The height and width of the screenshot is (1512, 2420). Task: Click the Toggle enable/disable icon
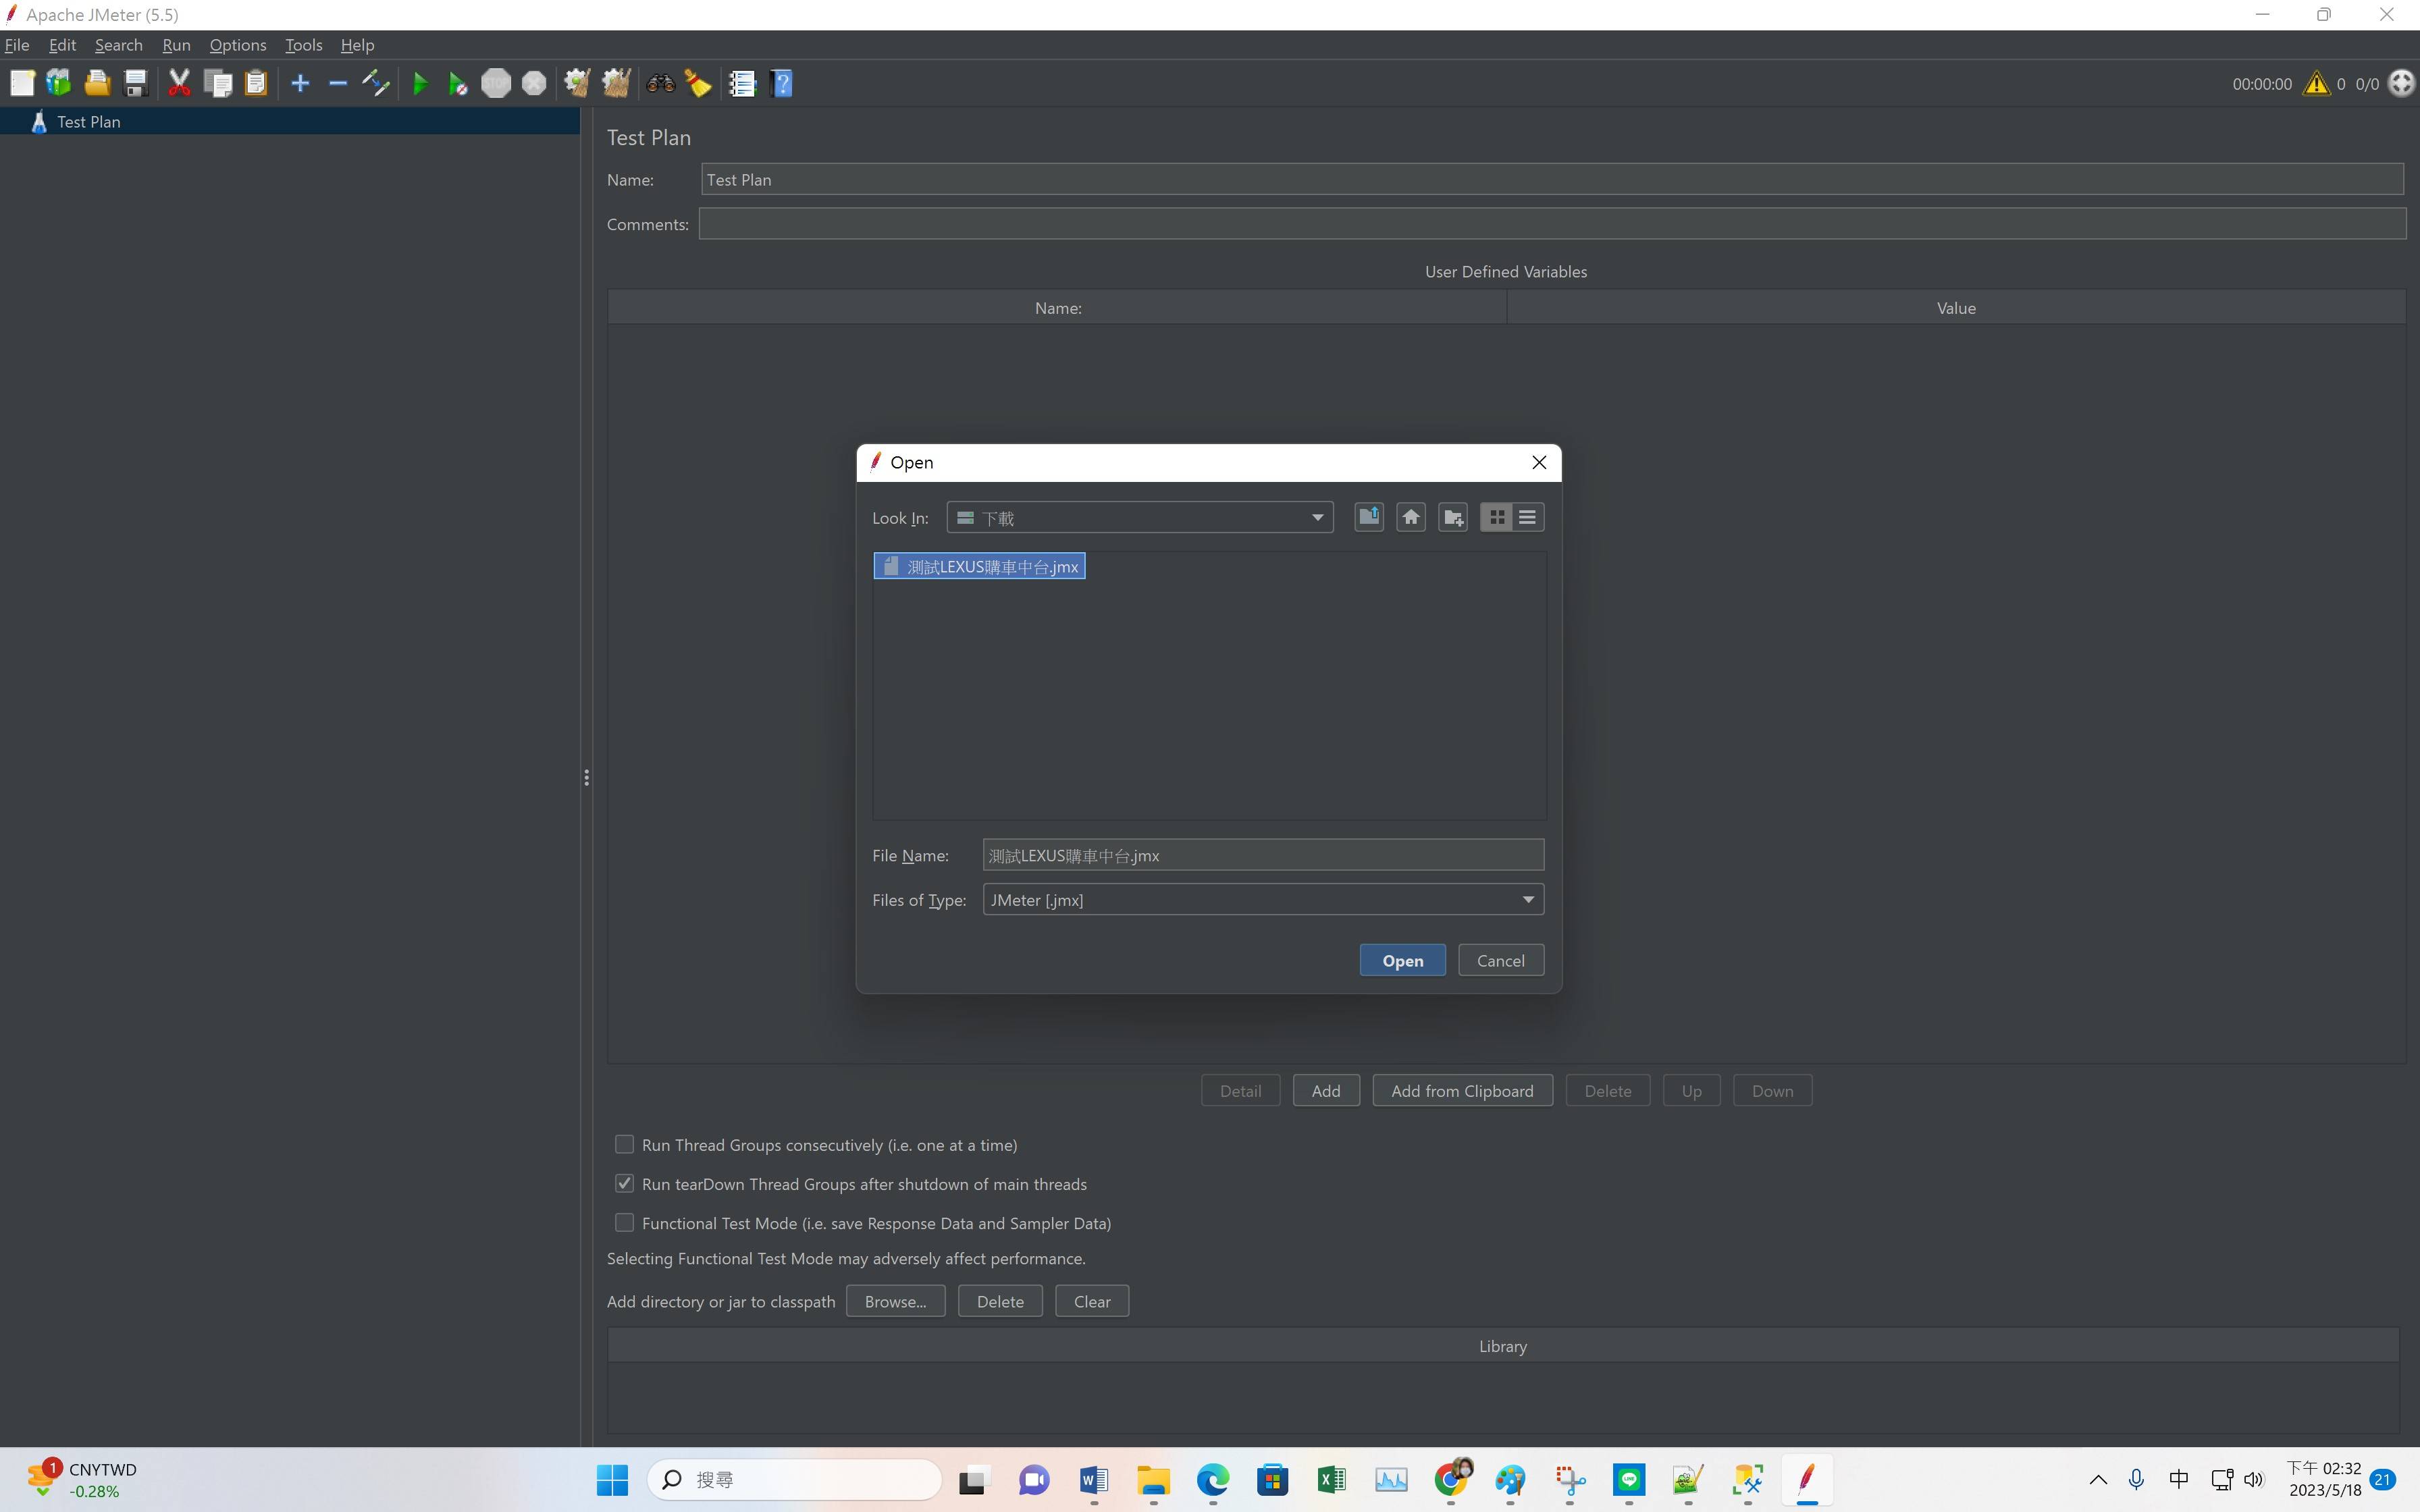(x=376, y=83)
